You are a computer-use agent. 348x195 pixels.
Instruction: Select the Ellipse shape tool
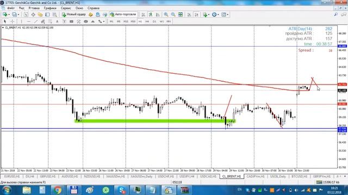pos(86,22)
